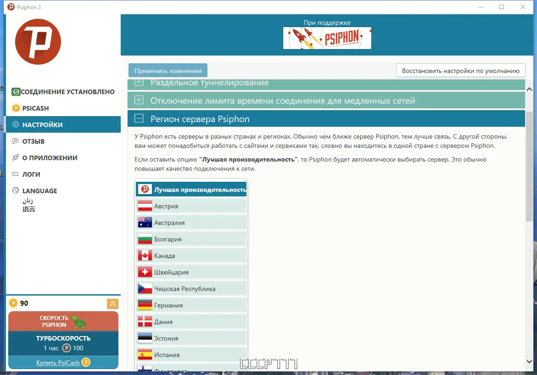
Task: Click the Estonia flag icon
Action: click(x=145, y=338)
